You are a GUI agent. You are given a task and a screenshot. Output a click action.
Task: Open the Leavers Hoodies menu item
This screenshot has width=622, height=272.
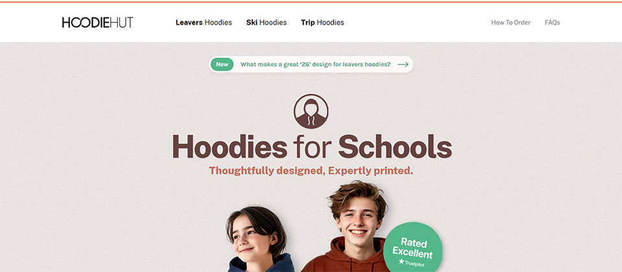click(x=204, y=23)
